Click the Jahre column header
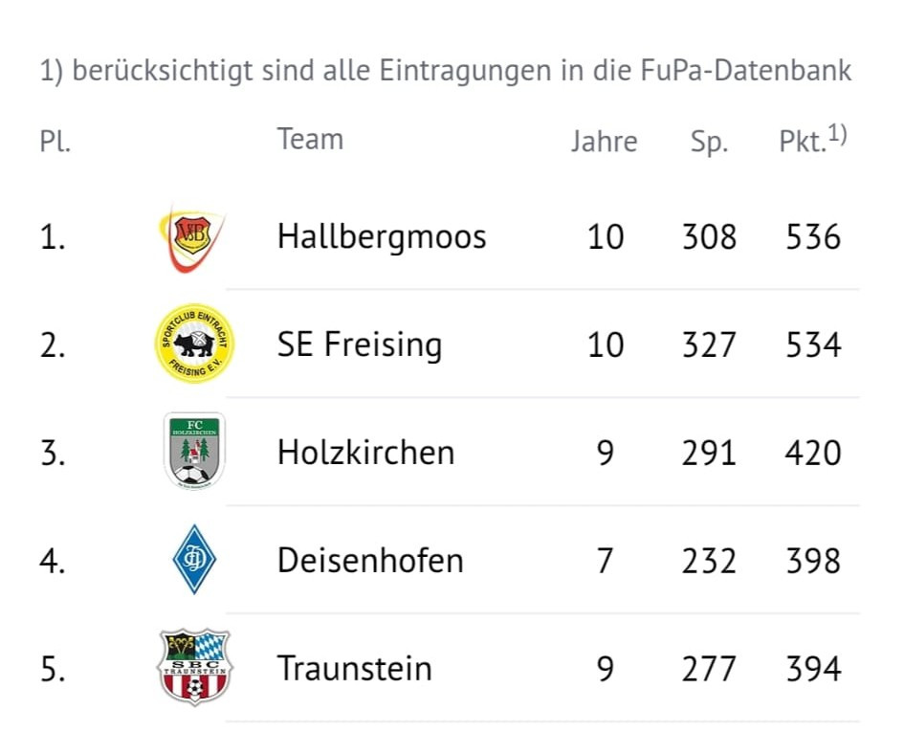 coord(604,142)
